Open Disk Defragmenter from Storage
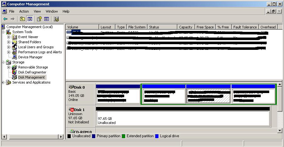 (32, 72)
